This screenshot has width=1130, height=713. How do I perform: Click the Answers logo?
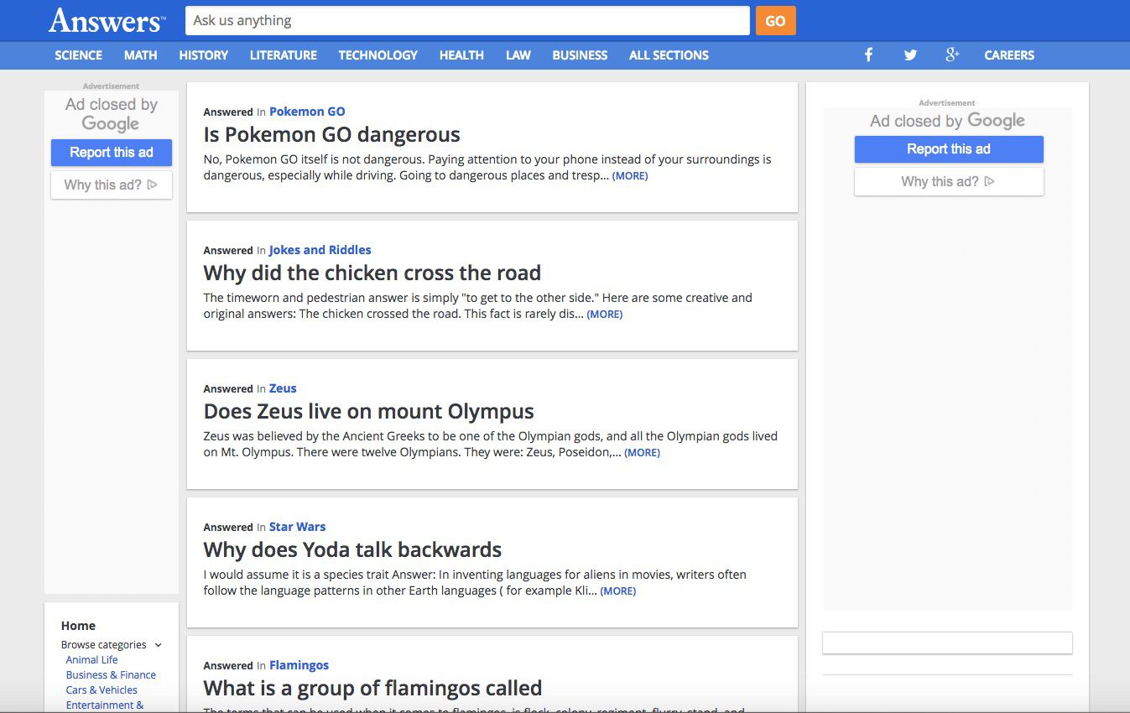(107, 21)
